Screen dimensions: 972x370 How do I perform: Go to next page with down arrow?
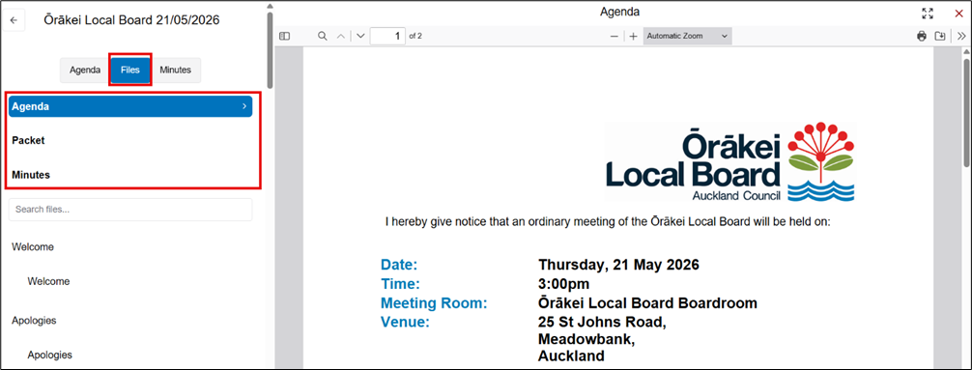click(360, 36)
